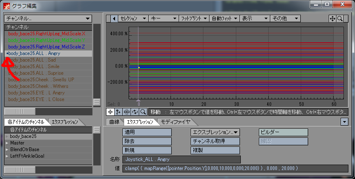Collapse the left panel with triangle button
Screen dimensions: 355x179
(114, 18)
